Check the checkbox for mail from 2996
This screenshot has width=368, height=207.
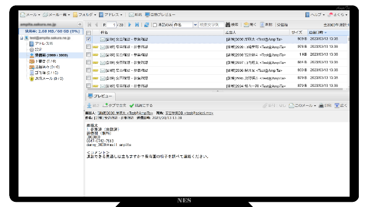(89, 70)
